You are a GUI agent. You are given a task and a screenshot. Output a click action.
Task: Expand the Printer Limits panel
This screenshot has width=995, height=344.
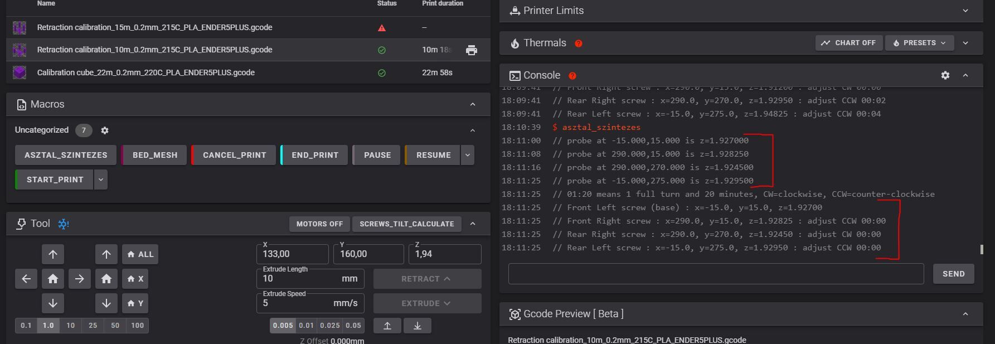click(x=965, y=11)
